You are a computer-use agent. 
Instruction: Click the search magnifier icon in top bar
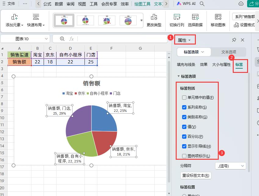pyautogui.click(x=202, y=4)
